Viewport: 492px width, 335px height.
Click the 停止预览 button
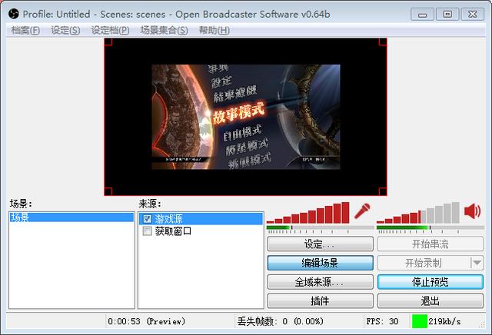tap(430, 282)
